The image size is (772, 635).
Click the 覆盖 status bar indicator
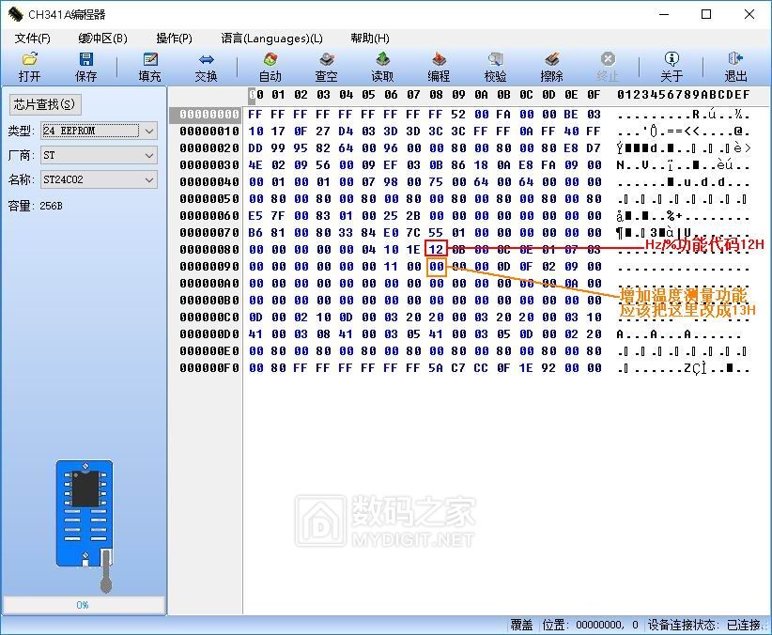[x=521, y=625]
